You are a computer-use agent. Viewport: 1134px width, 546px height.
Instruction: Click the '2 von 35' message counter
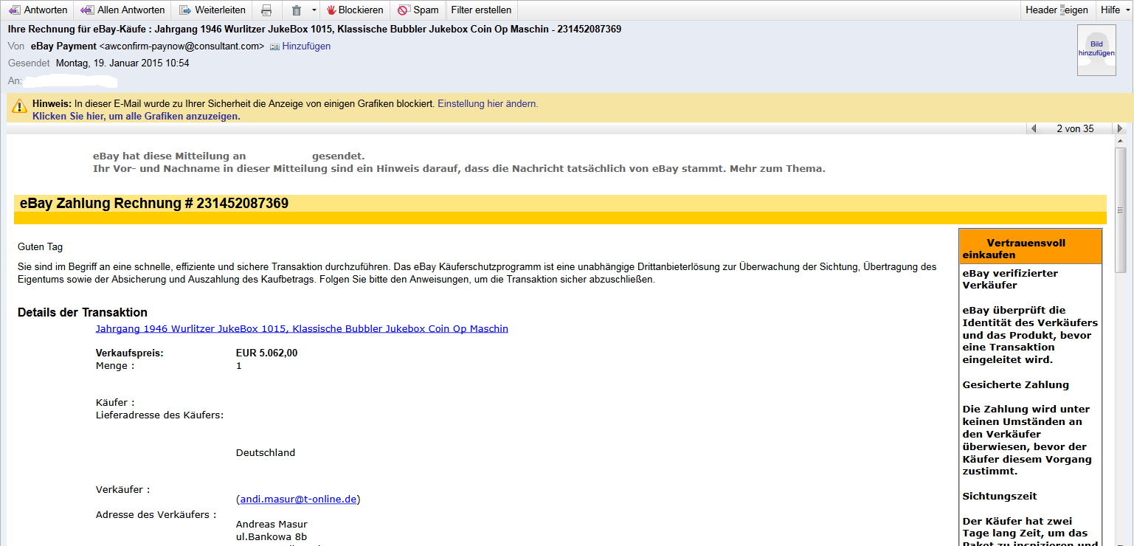coord(1075,128)
